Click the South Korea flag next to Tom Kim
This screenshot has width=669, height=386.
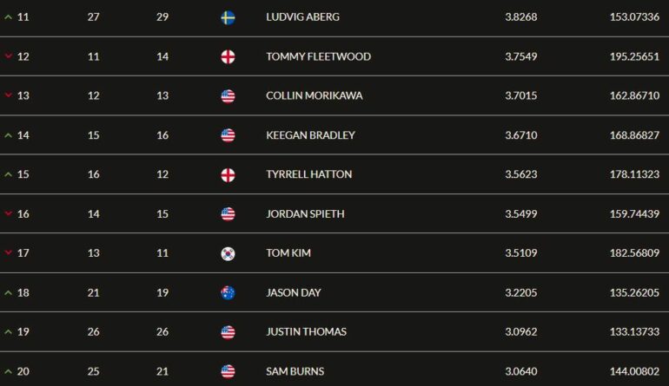tap(228, 253)
